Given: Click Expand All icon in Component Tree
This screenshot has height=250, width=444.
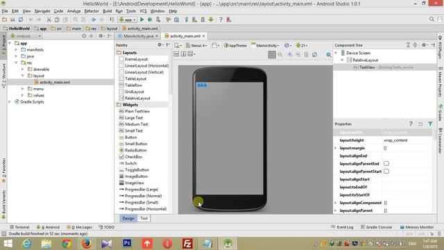Looking at the screenshot, I should [x=408, y=45].
